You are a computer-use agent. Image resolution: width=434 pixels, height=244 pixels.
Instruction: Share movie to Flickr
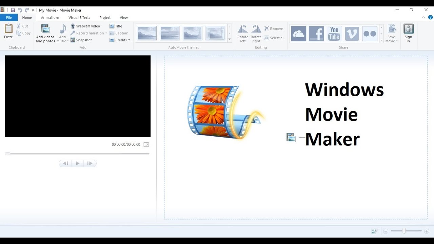370,34
